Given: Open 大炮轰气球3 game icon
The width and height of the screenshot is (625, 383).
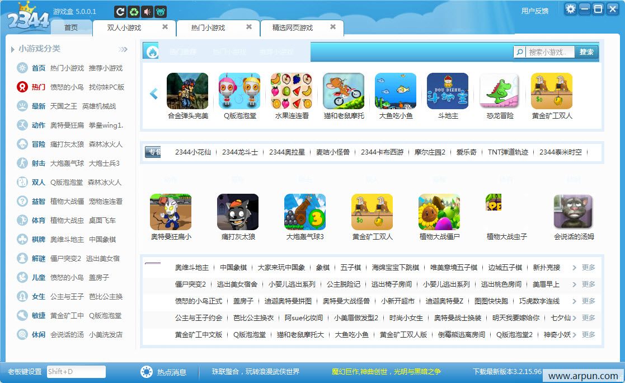Looking at the screenshot, I should [x=305, y=212].
